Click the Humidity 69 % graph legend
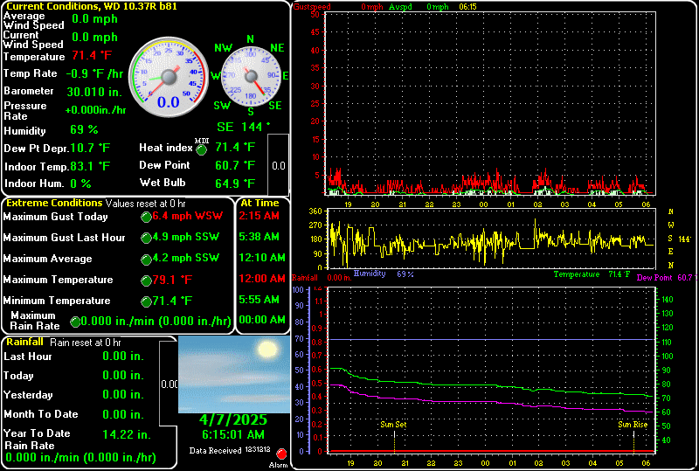Screen dimensions: 699x471 point(384,274)
